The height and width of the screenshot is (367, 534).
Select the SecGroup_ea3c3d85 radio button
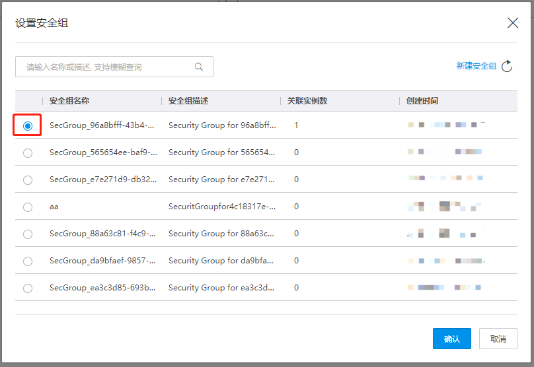point(28,288)
